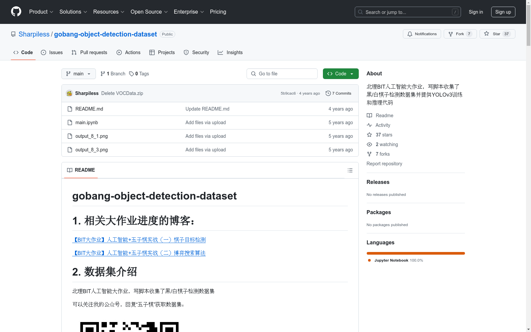Click the orange Languages bar

[416, 253]
